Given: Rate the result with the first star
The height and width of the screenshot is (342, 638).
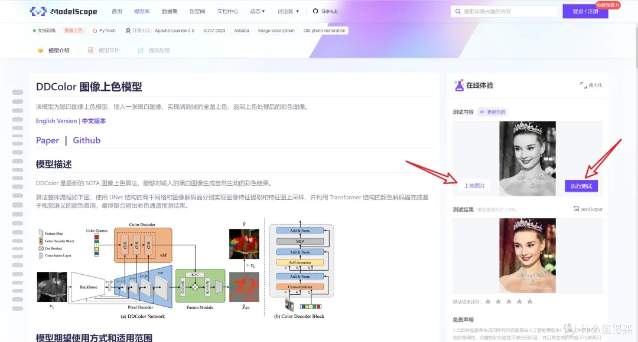Looking at the screenshot, I should tap(488, 301).
